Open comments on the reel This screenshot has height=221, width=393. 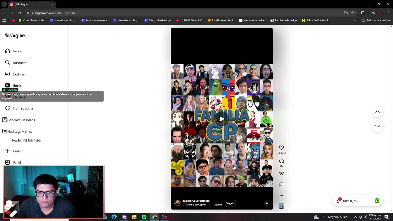pos(281,161)
